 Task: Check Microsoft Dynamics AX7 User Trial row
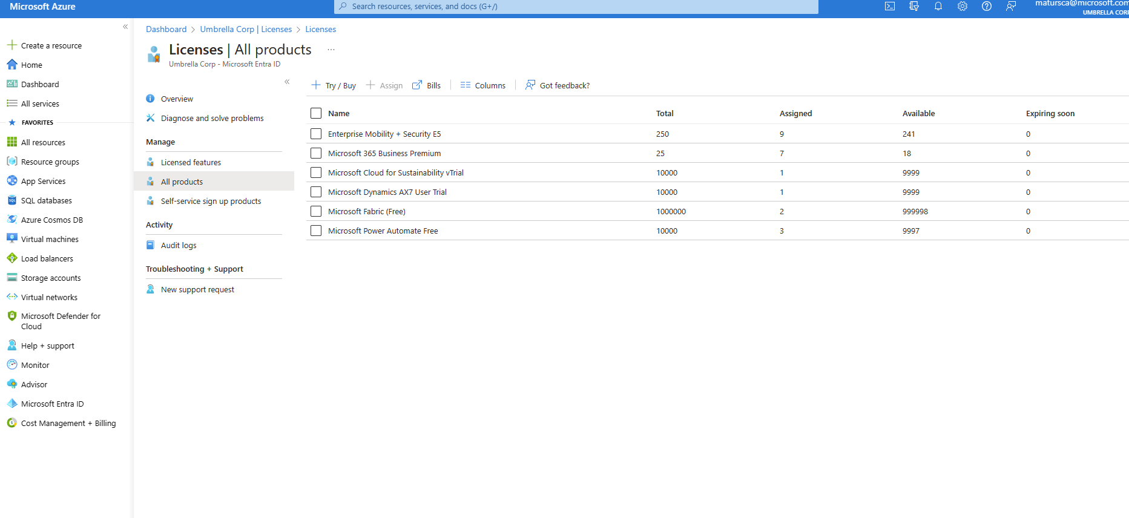click(316, 192)
